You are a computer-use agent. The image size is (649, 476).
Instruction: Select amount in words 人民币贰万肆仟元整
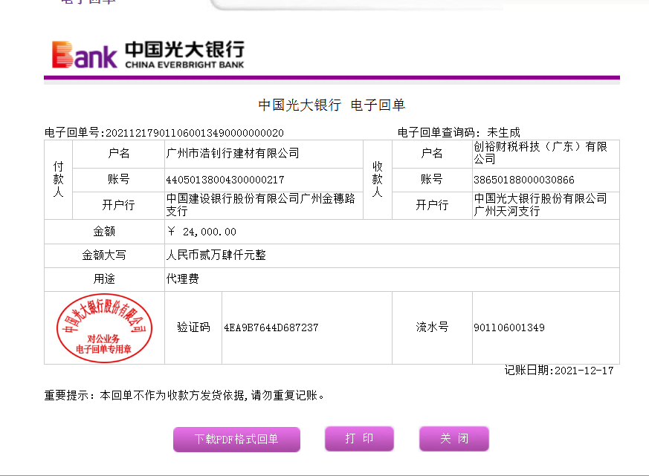click(216, 255)
